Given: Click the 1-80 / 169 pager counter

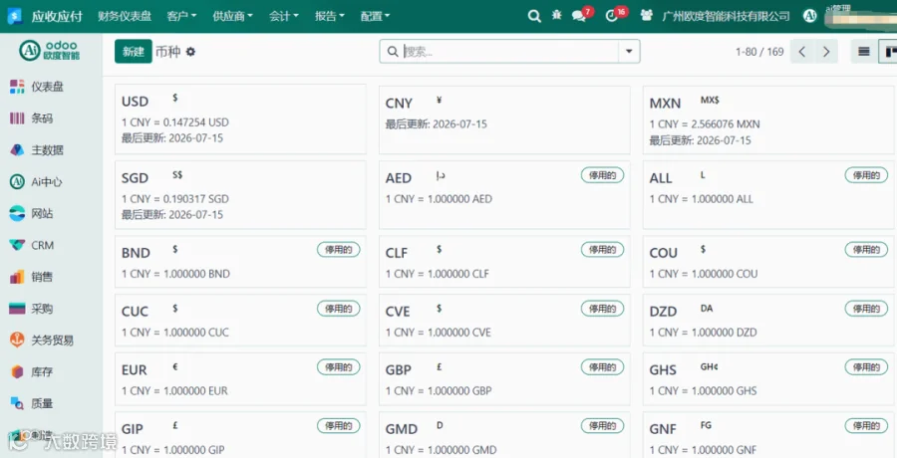Looking at the screenshot, I should (759, 52).
